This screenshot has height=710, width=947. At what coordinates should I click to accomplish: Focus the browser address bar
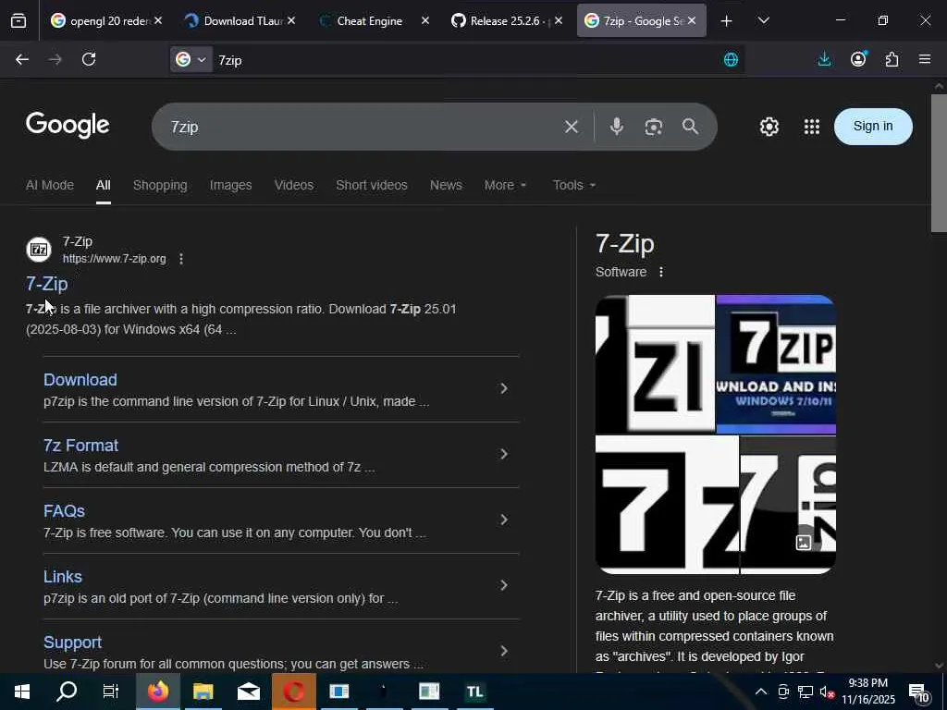click(x=465, y=60)
